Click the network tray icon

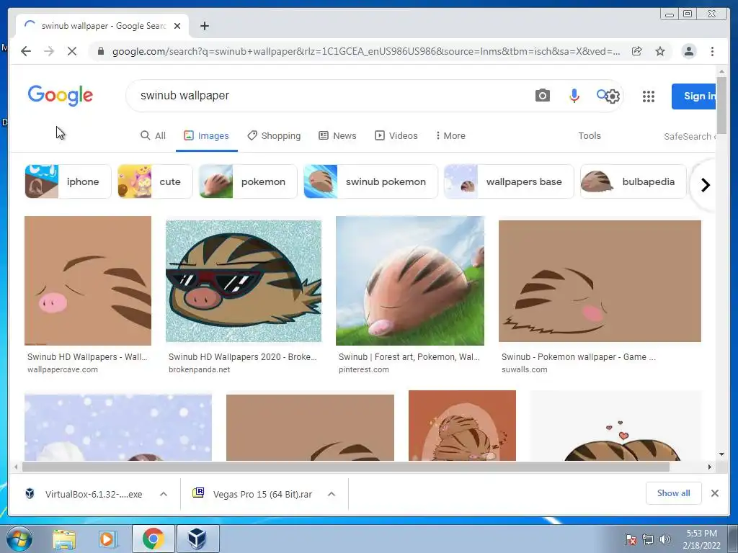pyautogui.click(x=648, y=539)
